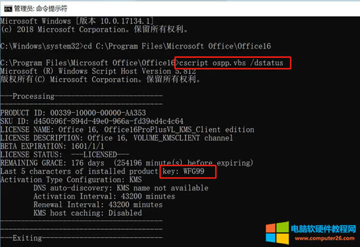Click the 管理员: 命令提示符 window title
The width and height of the screenshot is (360, 247).
[40, 9]
